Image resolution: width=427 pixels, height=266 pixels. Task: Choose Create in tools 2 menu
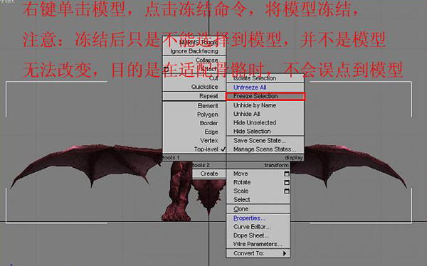[x=209, y=174]
